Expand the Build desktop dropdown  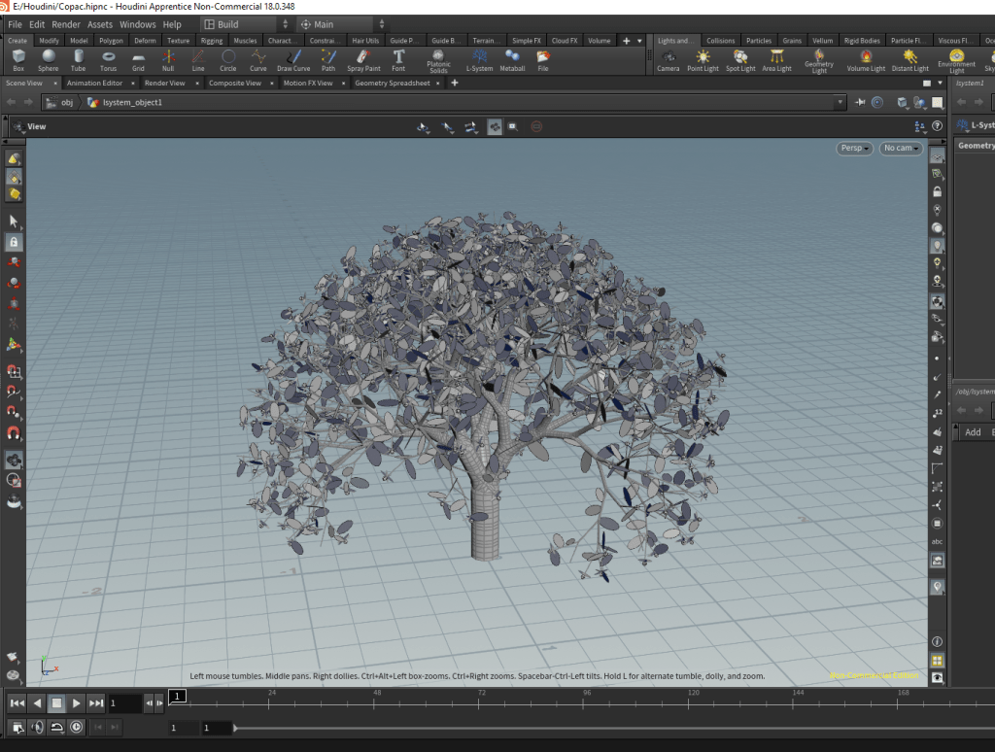click(x=239, y=24)
